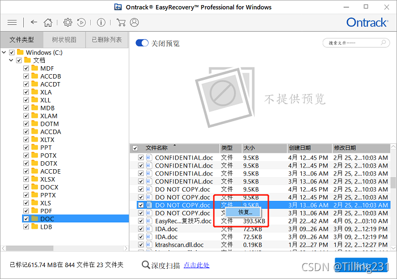This screenshot has width=397, height=279.
Task: Select the XLAM tree item
Action: click(49, 116)
